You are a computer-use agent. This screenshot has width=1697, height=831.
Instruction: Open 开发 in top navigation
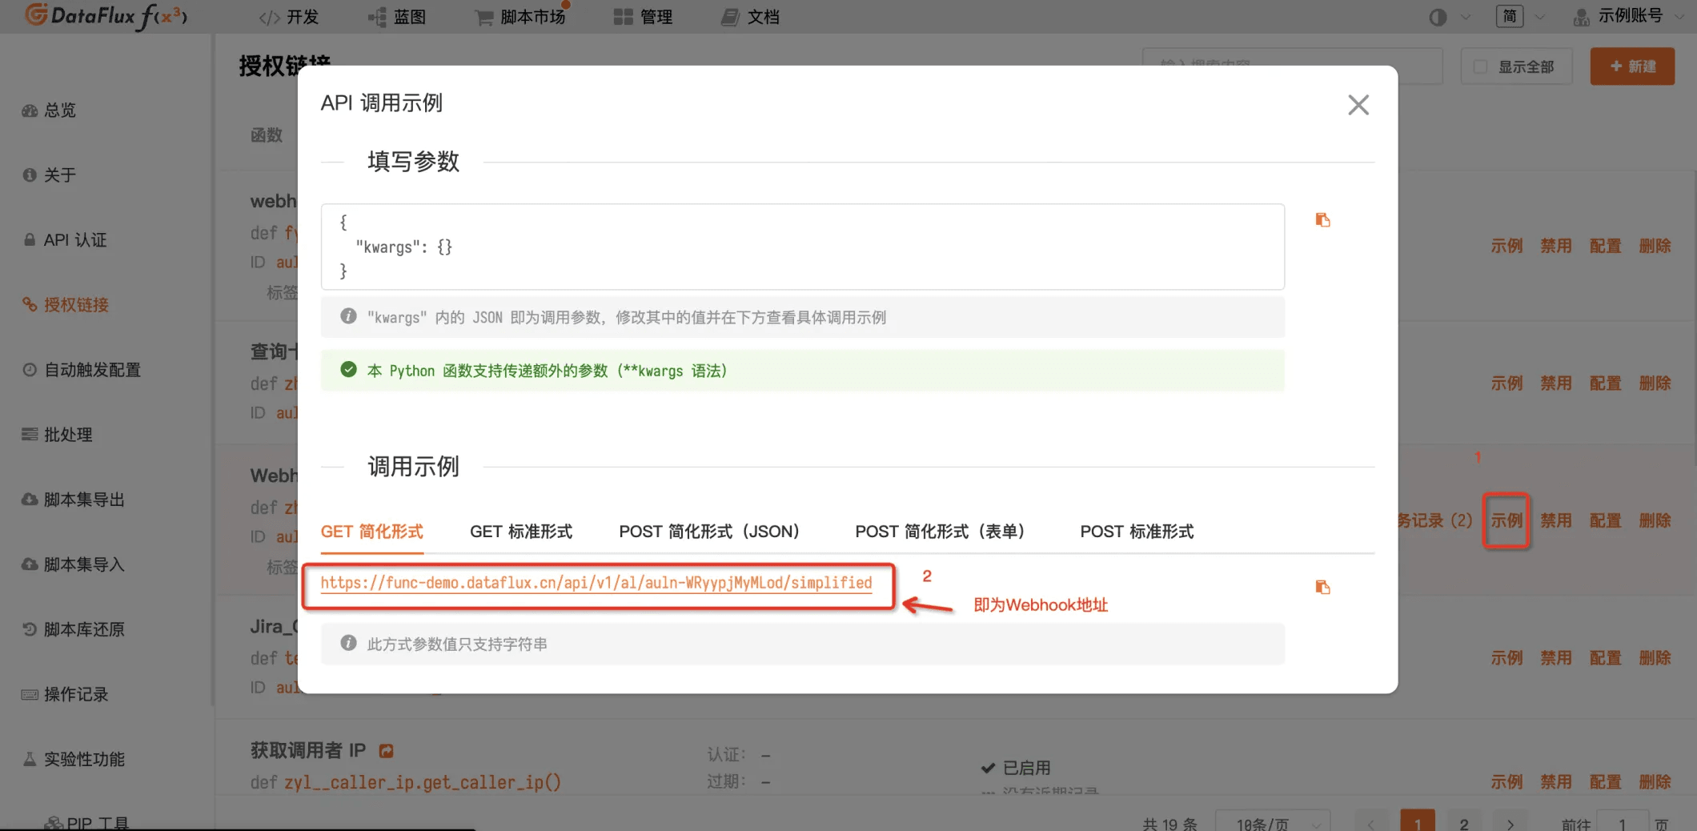(288, 17)
